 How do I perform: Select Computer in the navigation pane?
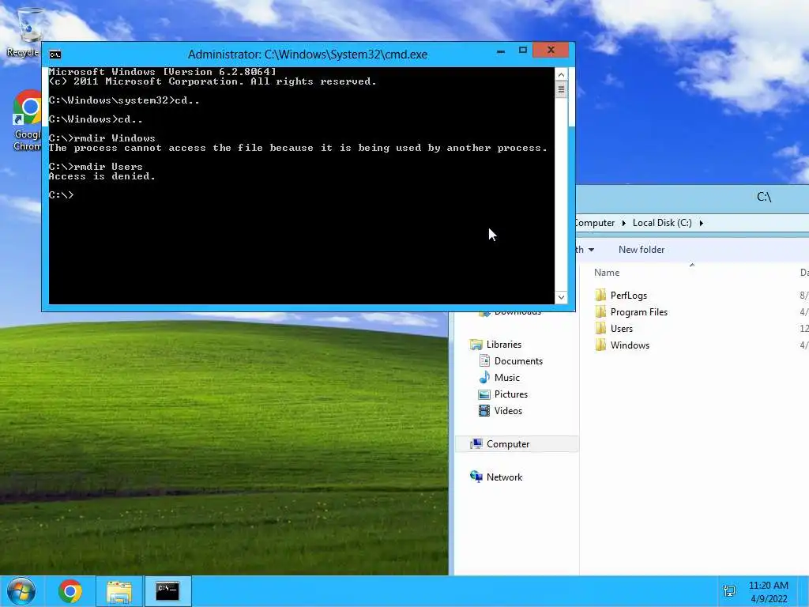tap(517, 444)
